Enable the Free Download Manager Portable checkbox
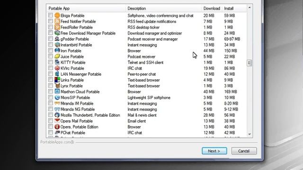The height and width of the screenshot is (170, 303). (x=51, y=33)
